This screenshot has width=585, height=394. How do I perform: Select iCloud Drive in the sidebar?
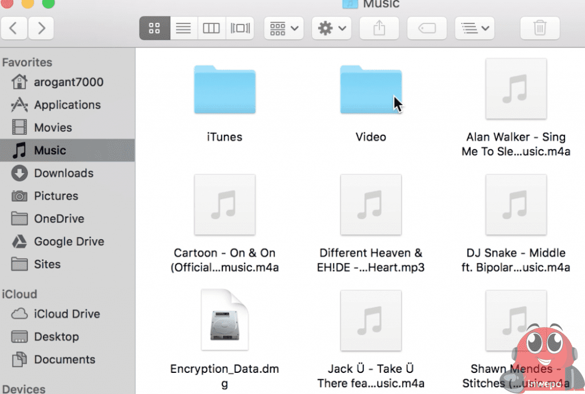point(66,314)
